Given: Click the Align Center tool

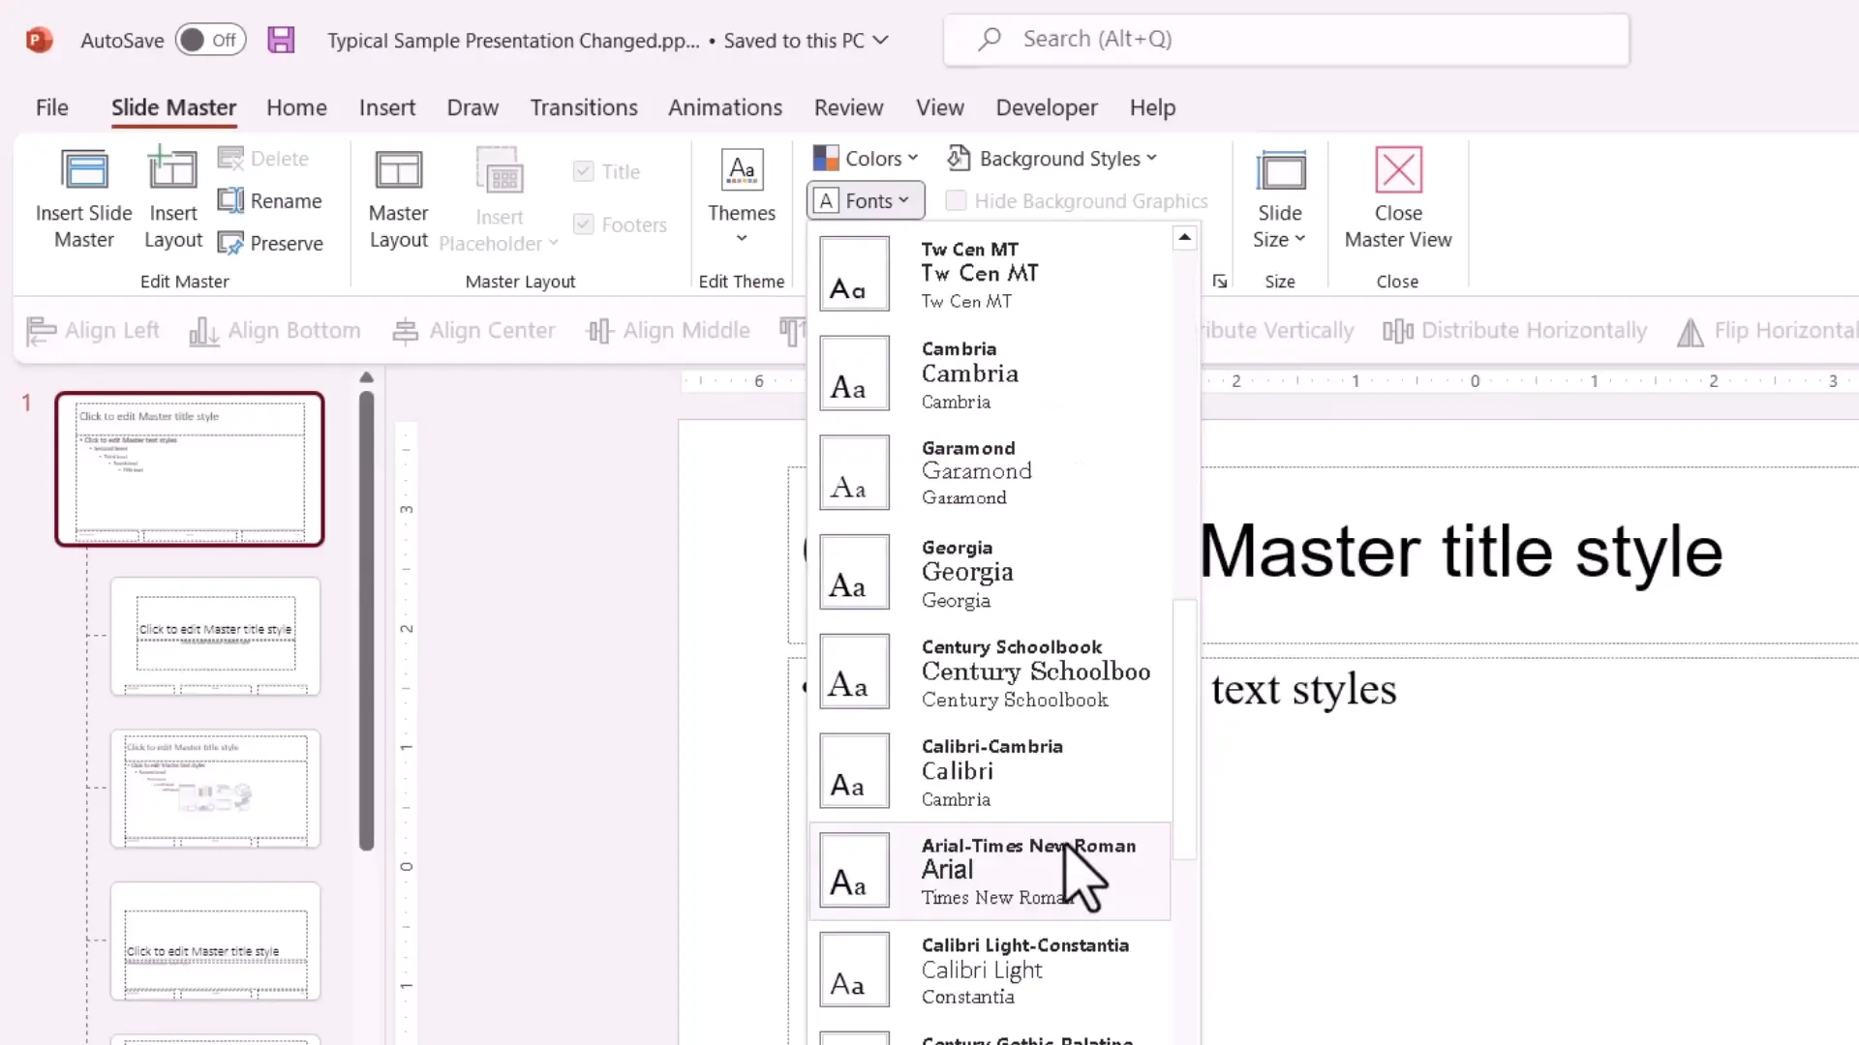Looking at the screenshot, I should [x=473, y=331].
